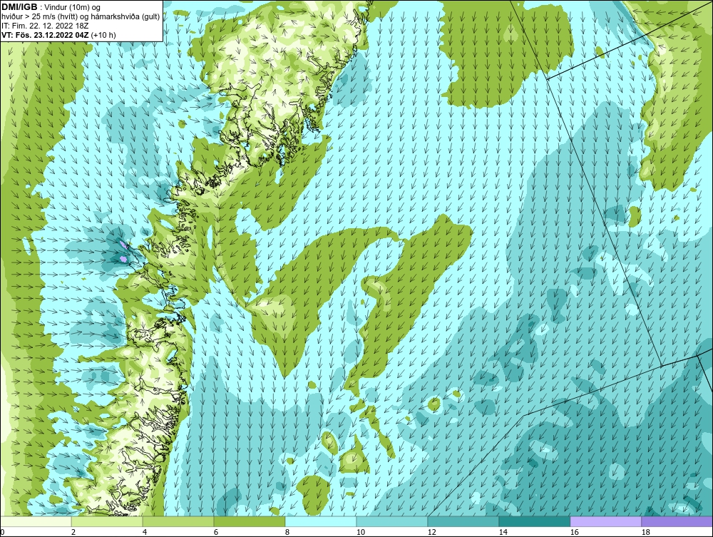
Task: Click the legend scale label 10
Action: coord(361,532)
